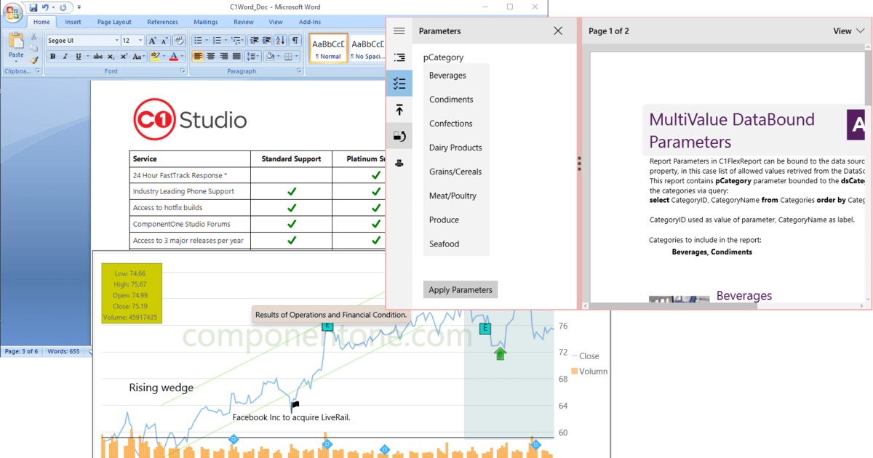This screenshot has width=873, height=458.
Task: Open the font size 12 dropdown
Action: point(140,41)
